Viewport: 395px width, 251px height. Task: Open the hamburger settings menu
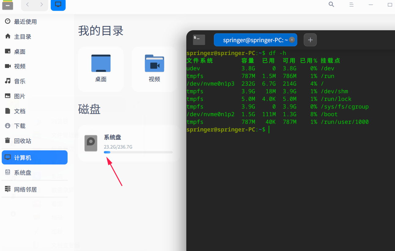click(351, 5)
